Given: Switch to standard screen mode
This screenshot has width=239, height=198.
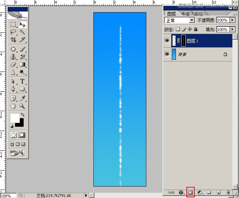Looking at the screenshot, I should point(12,144).
